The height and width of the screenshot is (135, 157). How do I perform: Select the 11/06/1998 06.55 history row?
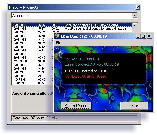[32, 83]
